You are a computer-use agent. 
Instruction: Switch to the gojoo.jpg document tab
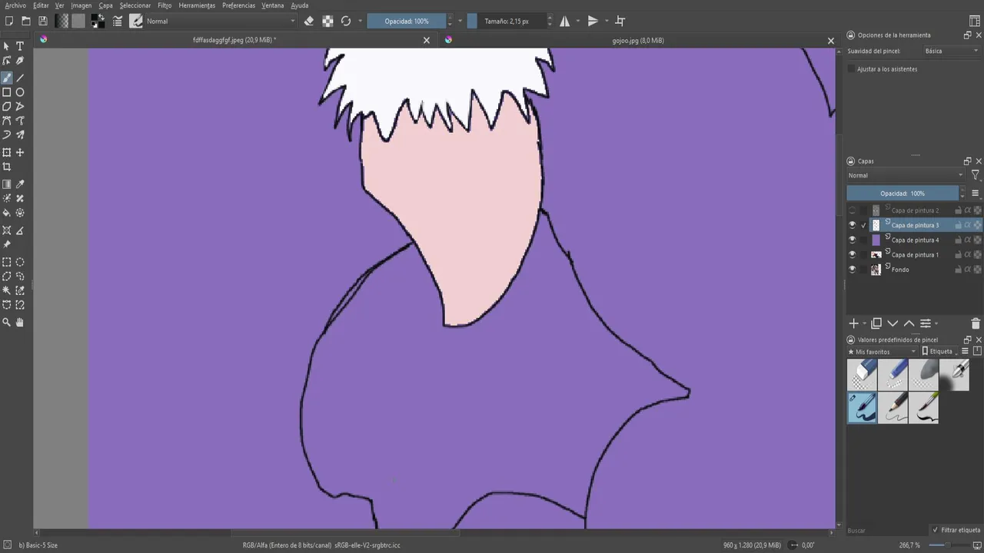coord(638,41)
